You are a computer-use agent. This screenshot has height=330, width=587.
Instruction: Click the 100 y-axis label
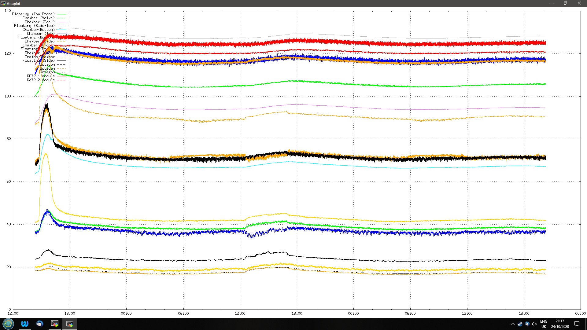[8, 96]
